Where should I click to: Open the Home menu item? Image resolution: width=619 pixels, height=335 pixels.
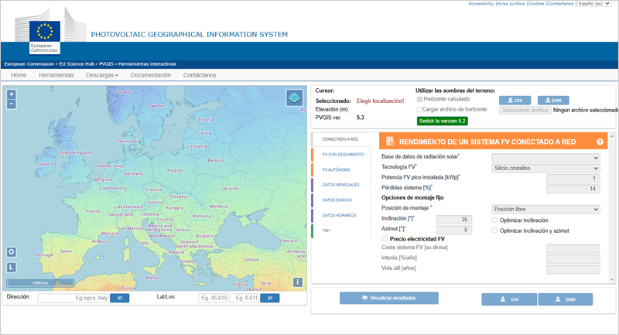pyautogui.click(x=19, y=75)
